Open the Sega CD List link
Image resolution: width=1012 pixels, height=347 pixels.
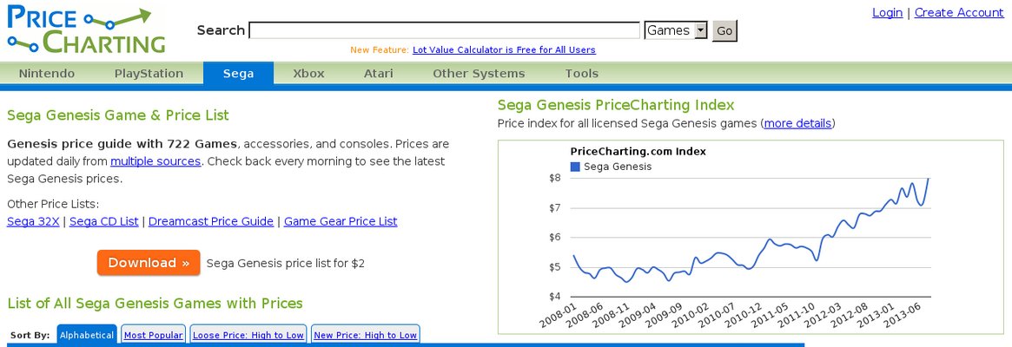pyautogui.click(x=104, y=221)
